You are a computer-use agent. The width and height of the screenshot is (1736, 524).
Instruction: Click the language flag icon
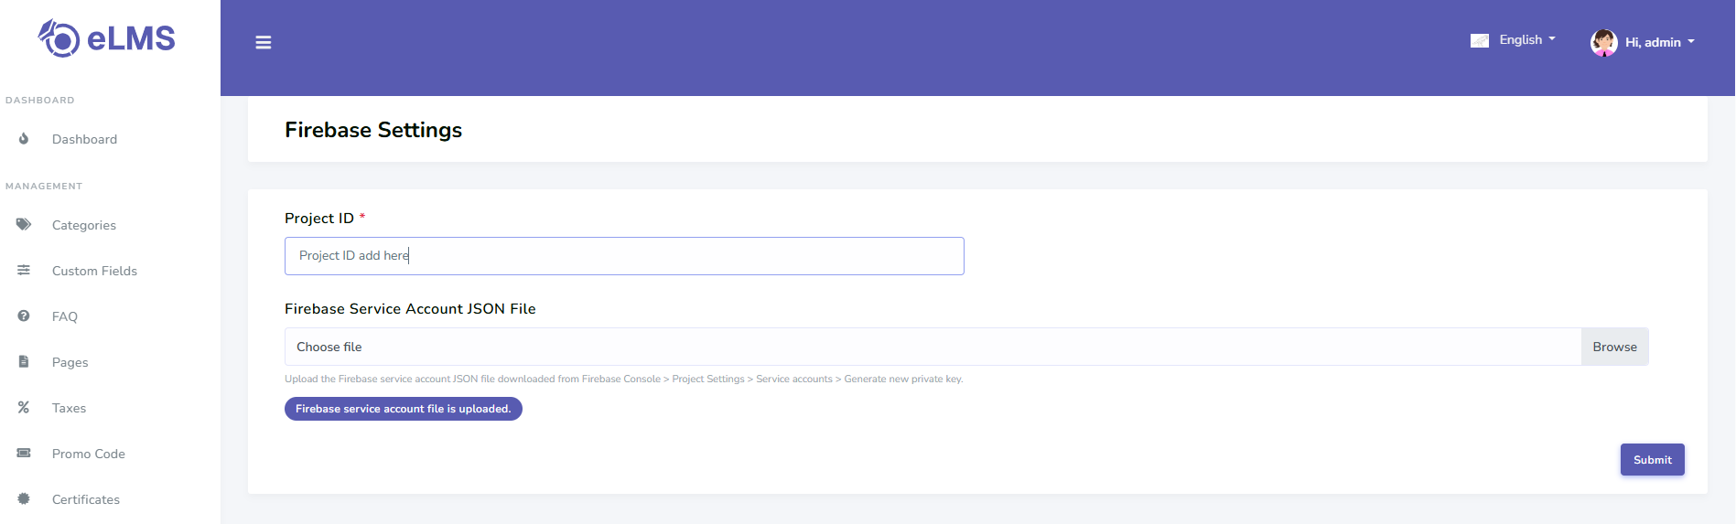[x=1479, y=40]
